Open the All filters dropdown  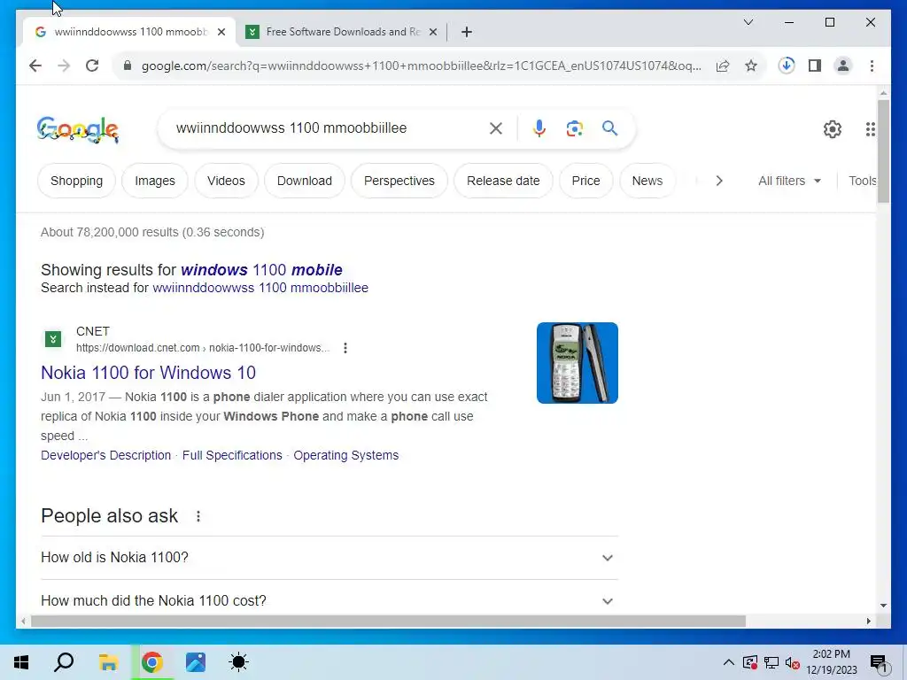tap(789, 181)
